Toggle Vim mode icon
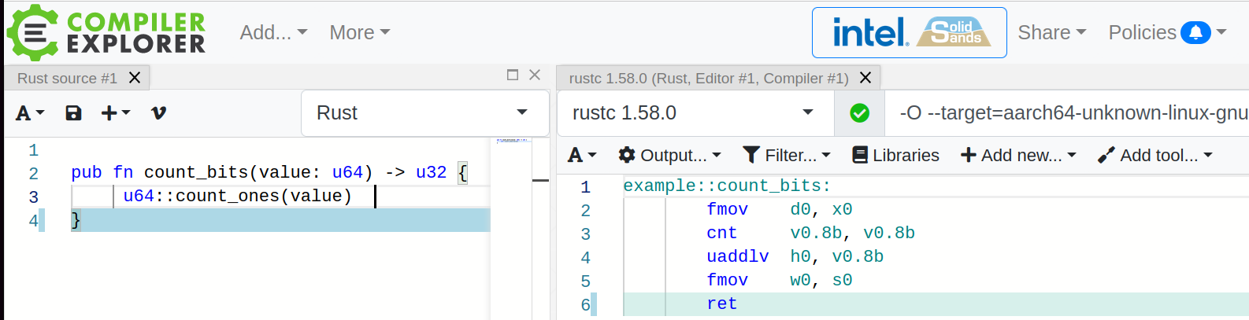The width and height of the screenshot is (1249, 320). 158,113
